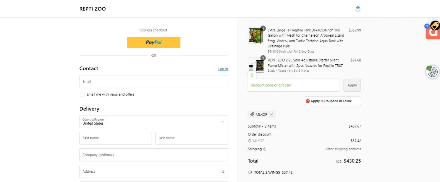Click the − $37.42 discount amount
The width and height of the screenshot is (440, 182).
tap(354, 141)
